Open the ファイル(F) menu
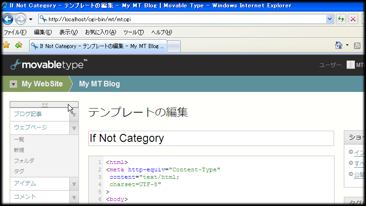366x206 pixels. (x=15, y=32)
